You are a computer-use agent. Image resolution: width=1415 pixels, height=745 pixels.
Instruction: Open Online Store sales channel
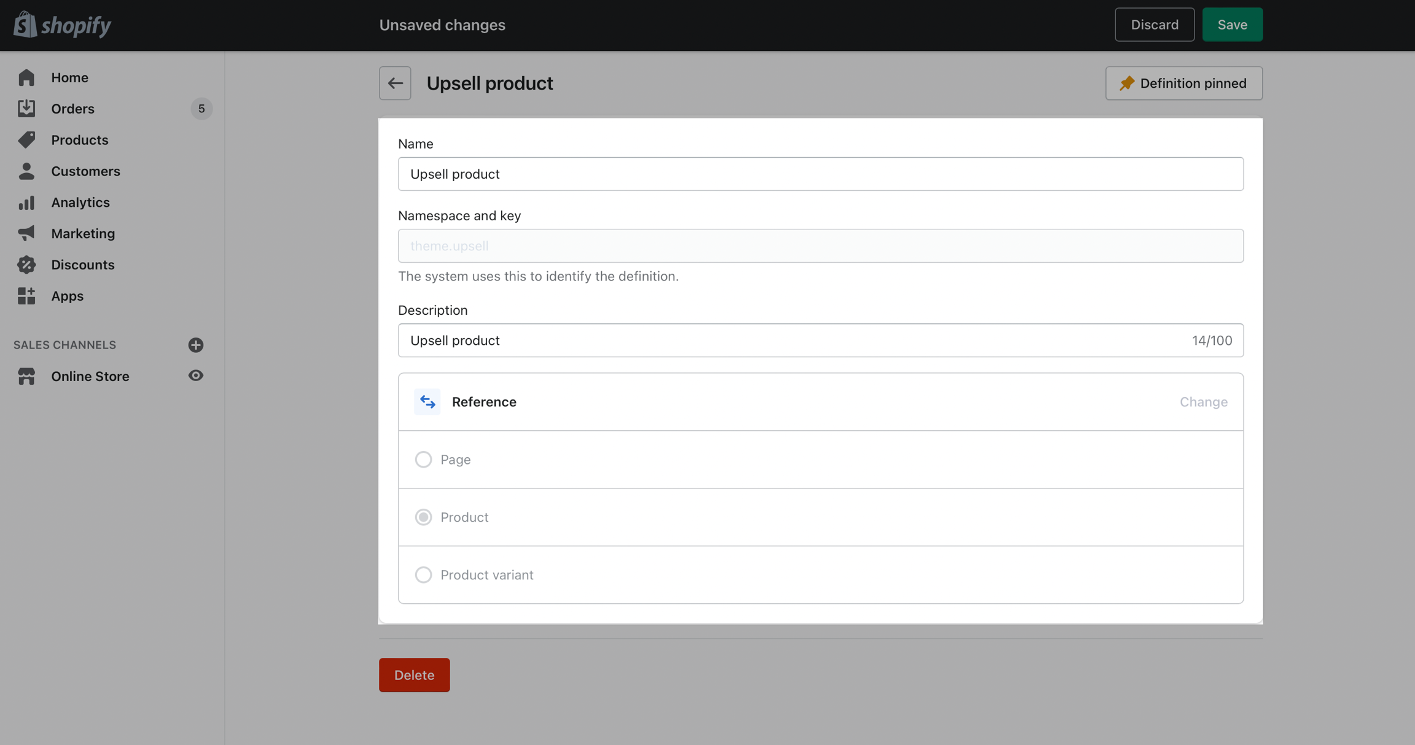pos(90,376)
